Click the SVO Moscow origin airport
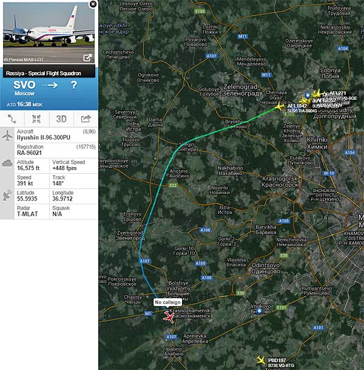364x370 pixels. point(24,87)
